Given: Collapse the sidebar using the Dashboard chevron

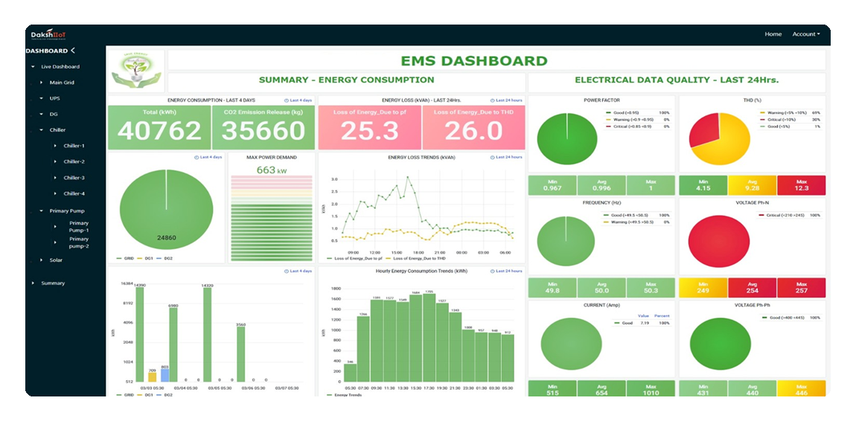Looking at the screenshot, I should coord(73,51).
